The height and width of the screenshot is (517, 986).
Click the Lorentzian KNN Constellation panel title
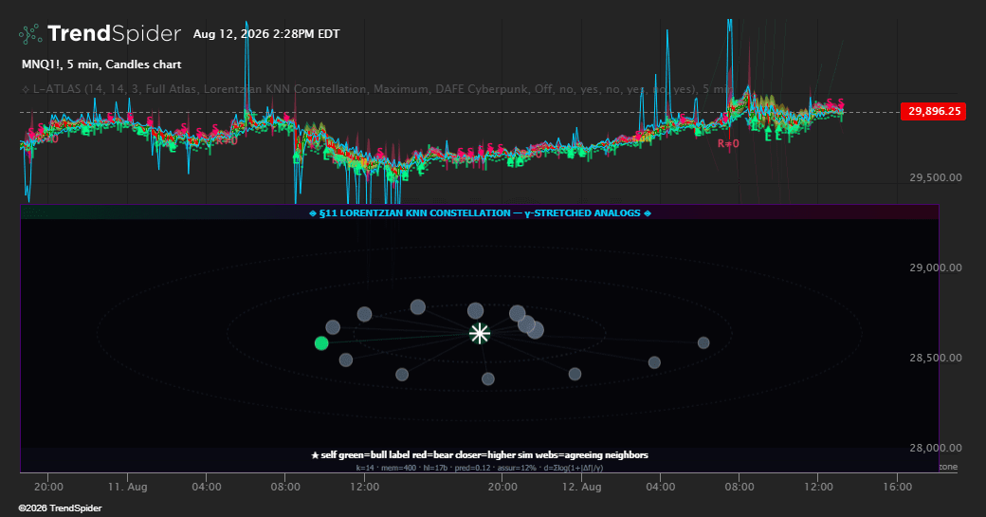pyautogui.click(x=480, y=213)
